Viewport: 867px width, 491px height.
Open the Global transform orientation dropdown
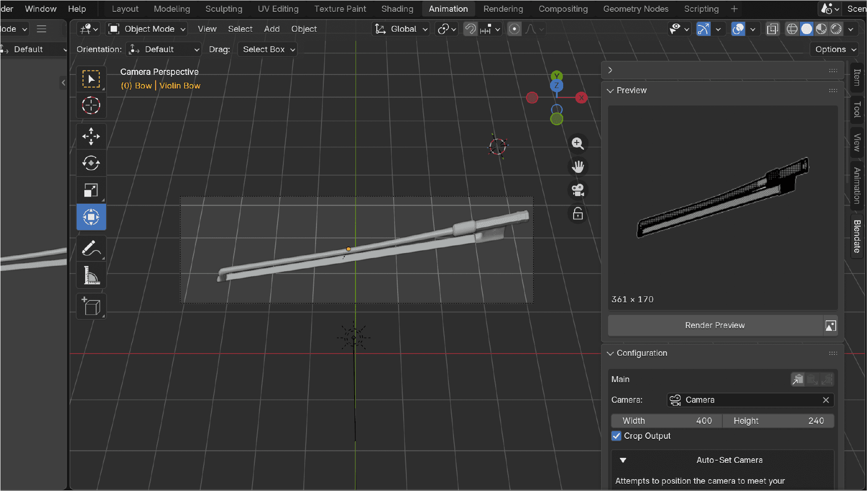[x=401, y=29]
